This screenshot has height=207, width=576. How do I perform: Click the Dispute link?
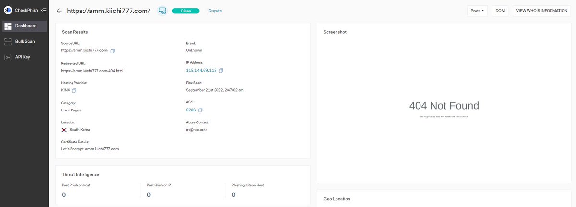(215, 11)
